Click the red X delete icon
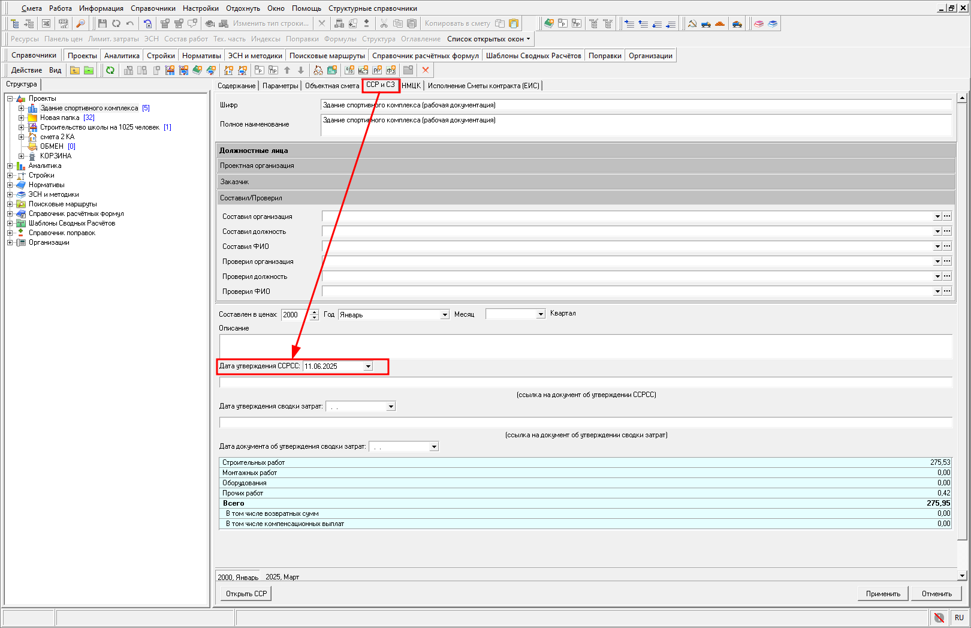The image size is (971, 628). pos(426,70)
